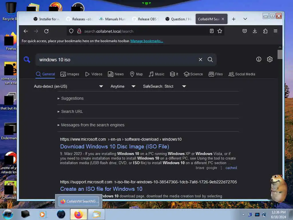
Task: Switch to the Music category
Action: click(157, 74)
